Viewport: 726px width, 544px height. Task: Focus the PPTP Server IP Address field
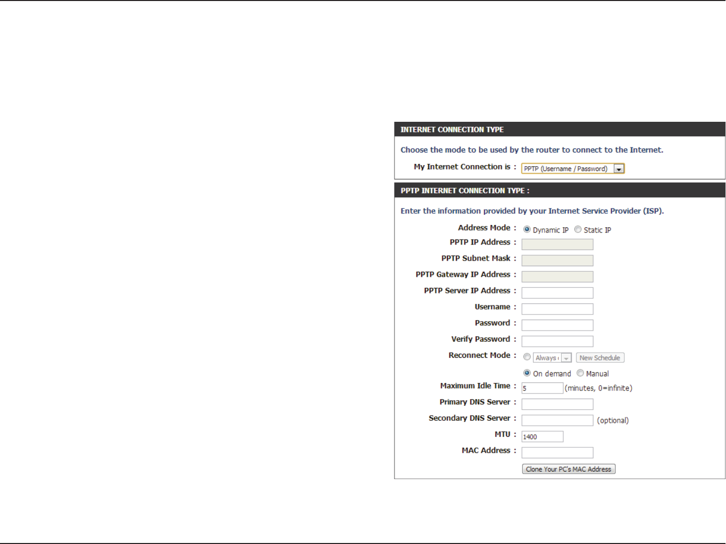(x=557, y=293)
